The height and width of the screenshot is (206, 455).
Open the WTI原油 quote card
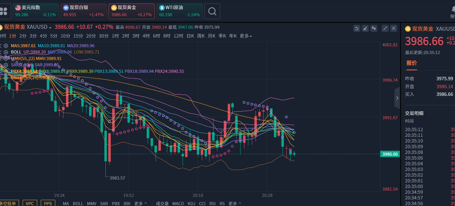179,11
